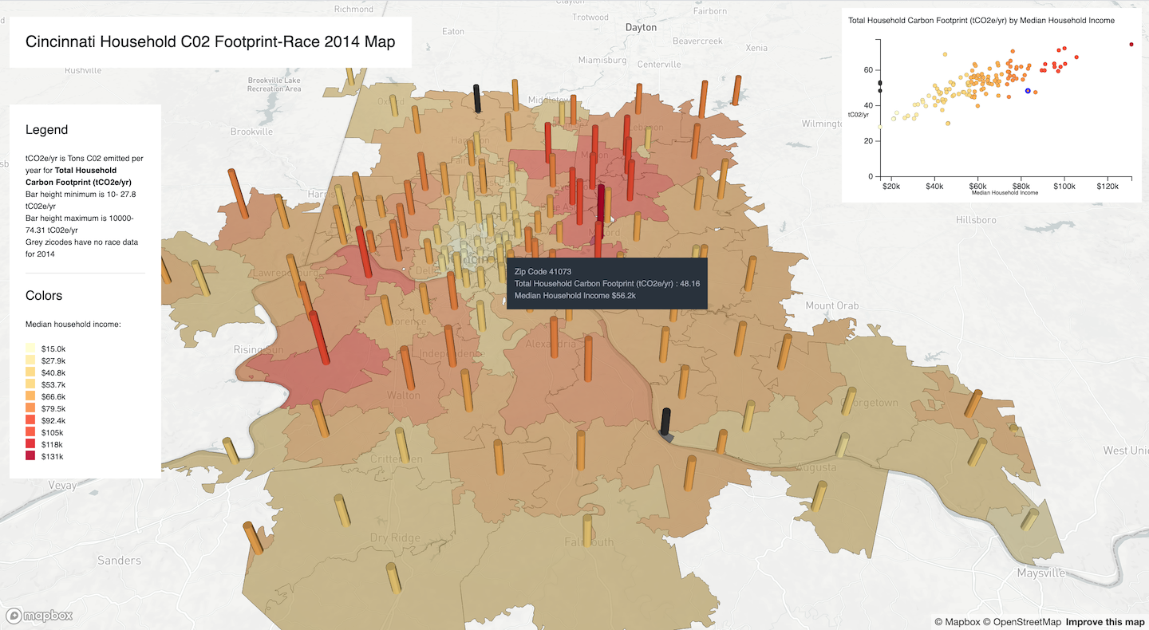Screen dimensions: 1149x630
Task: Click the Georgetown label on map
Action: pos(870,404)
